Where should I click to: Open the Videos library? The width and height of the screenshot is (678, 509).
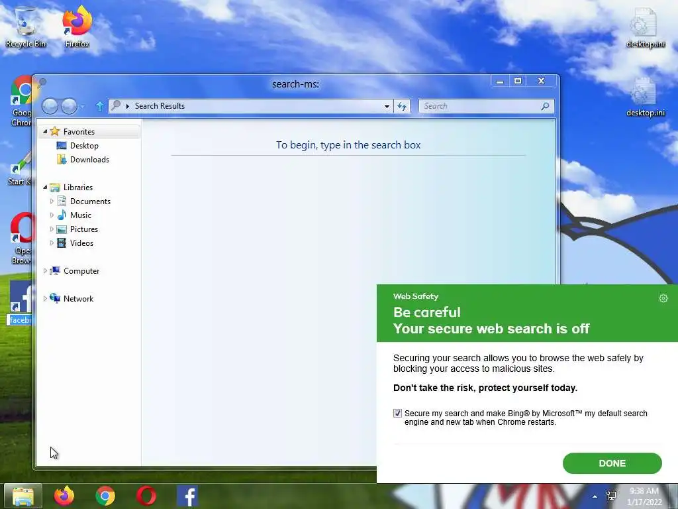[81, 243]
